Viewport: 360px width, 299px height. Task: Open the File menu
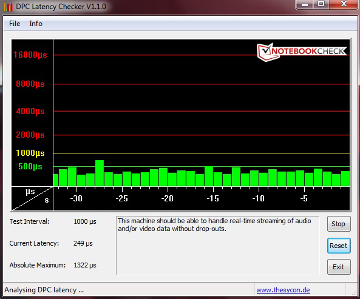[x=15, y=24]
